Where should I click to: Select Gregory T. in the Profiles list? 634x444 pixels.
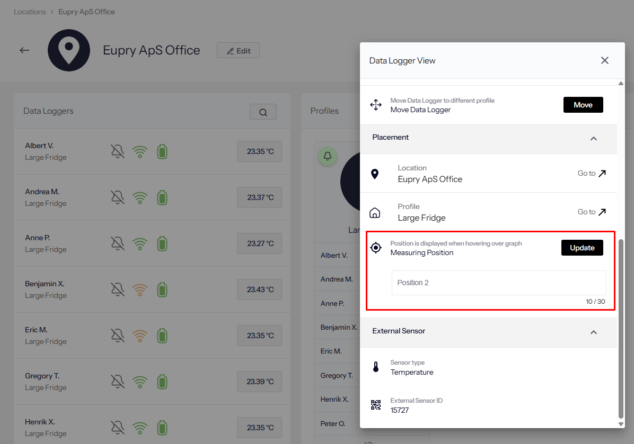pos(337,375)
